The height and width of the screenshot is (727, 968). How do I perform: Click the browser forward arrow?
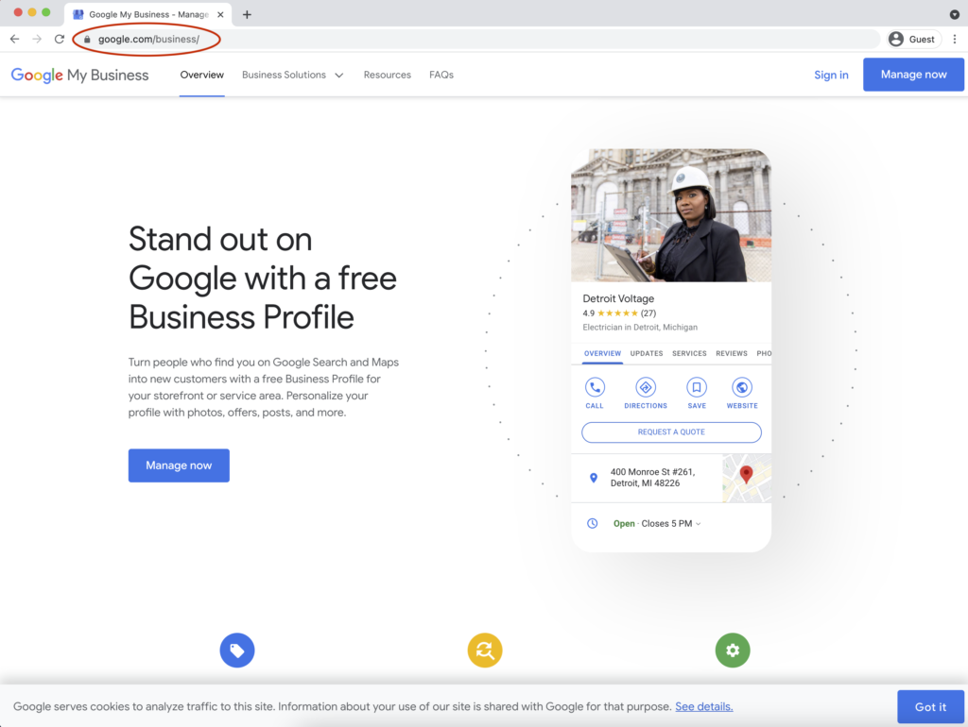(x=37, y=39)
